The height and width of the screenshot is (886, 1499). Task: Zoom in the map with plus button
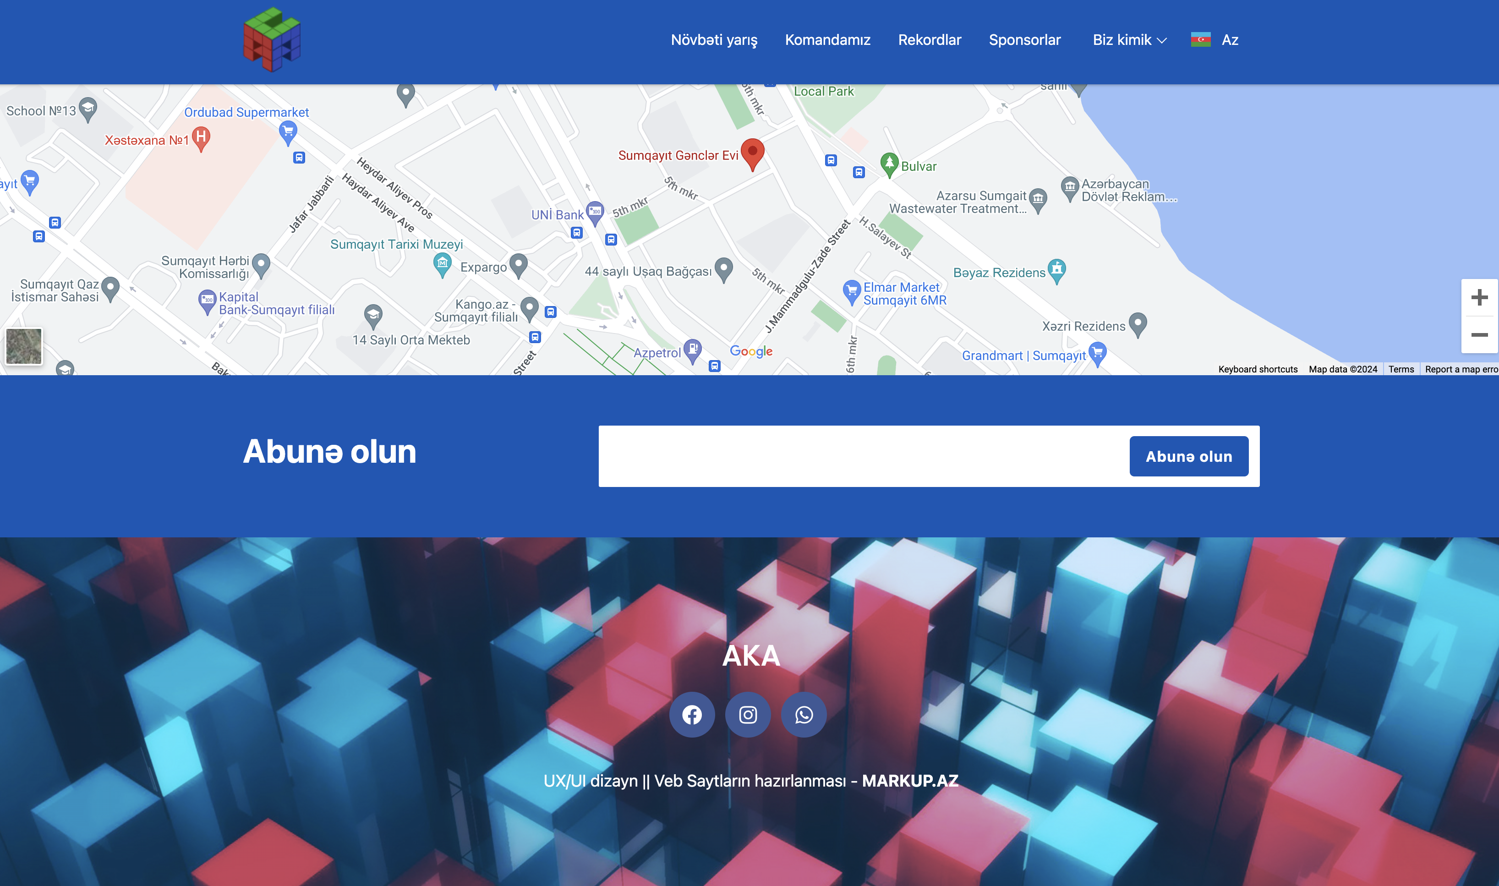coord(1479,297)
